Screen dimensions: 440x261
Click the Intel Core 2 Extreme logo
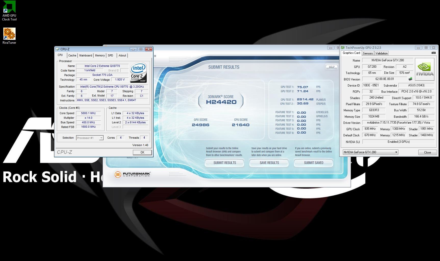139,73
